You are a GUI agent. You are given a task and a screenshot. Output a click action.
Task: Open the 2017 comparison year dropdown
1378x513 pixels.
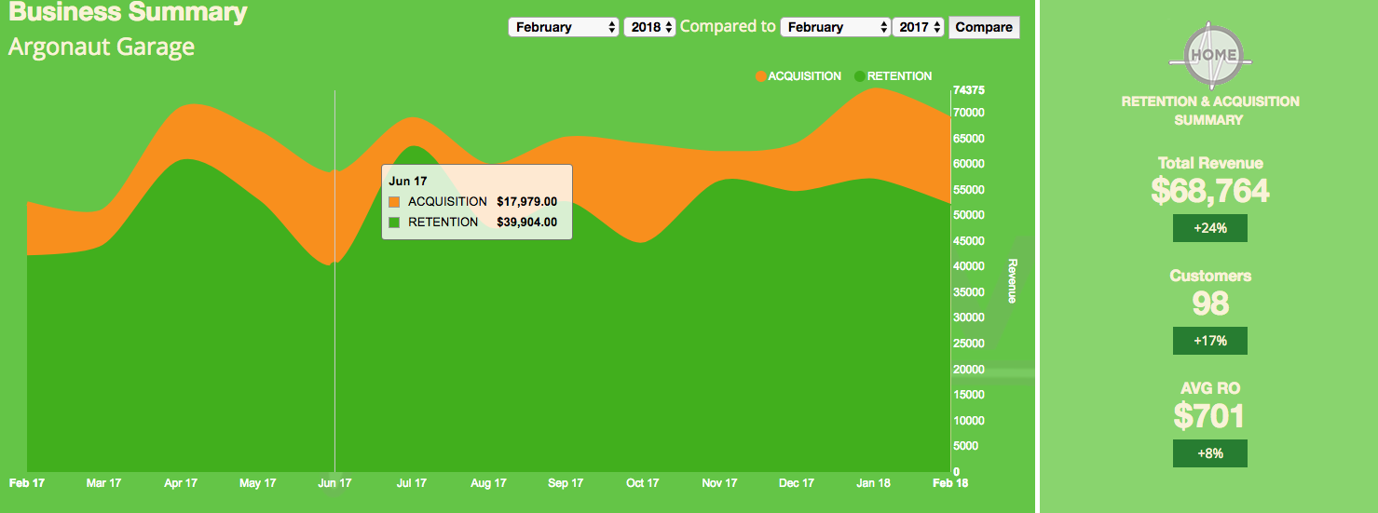(919, 27)
